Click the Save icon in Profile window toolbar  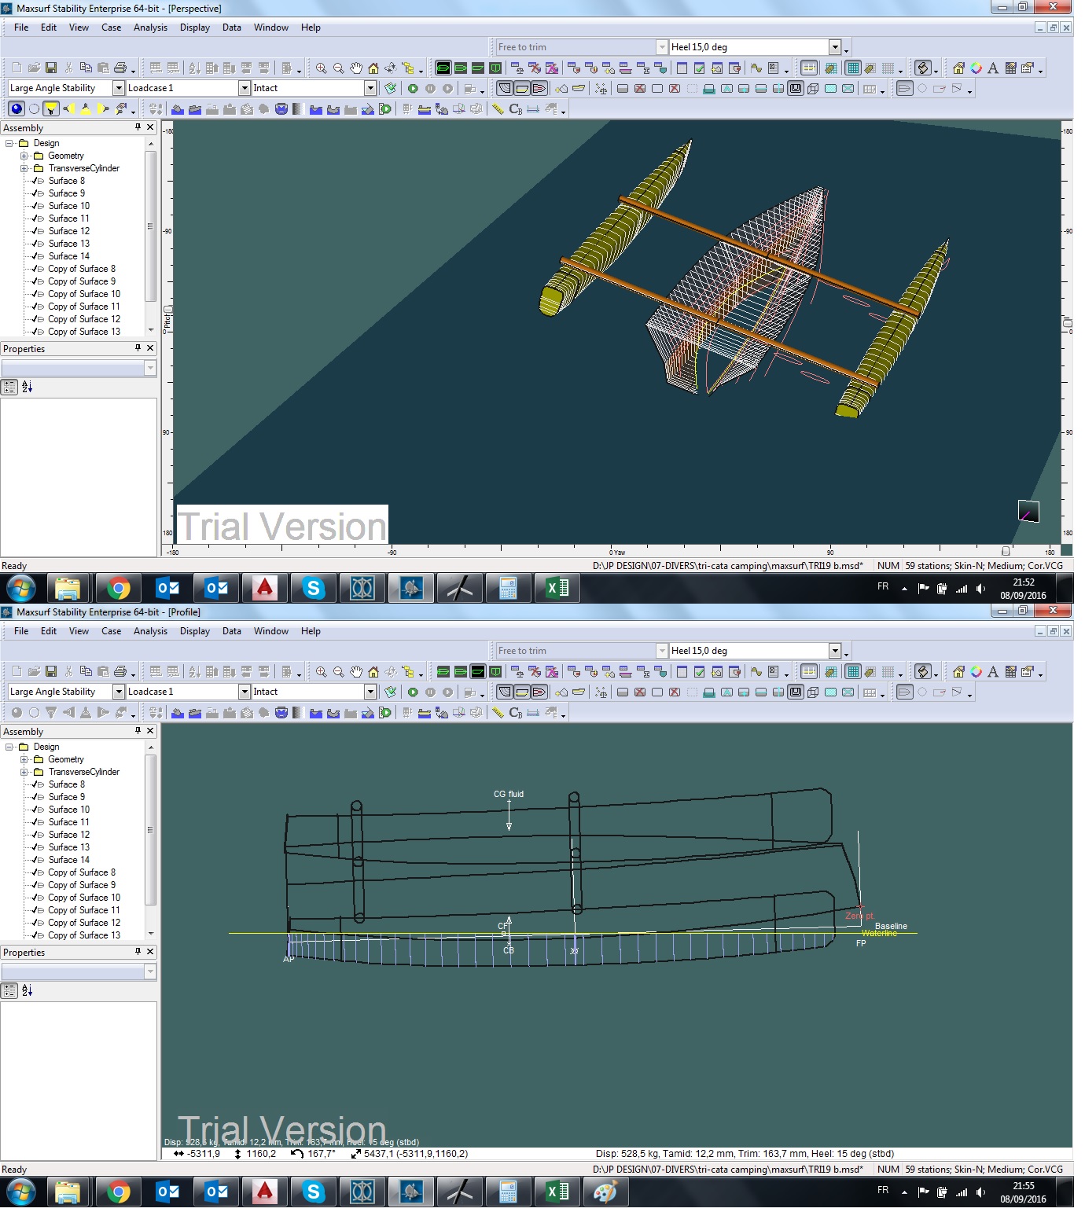[x=51, y=672]
